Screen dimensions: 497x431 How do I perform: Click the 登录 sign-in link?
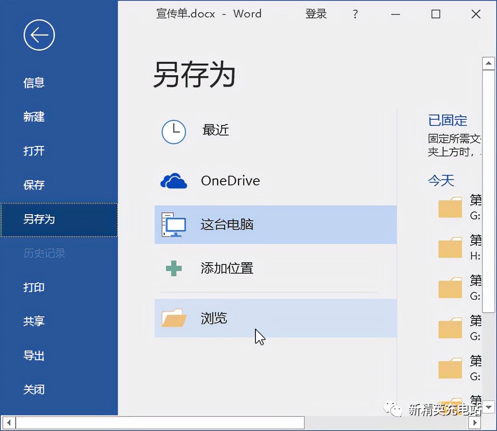(316, 14)
